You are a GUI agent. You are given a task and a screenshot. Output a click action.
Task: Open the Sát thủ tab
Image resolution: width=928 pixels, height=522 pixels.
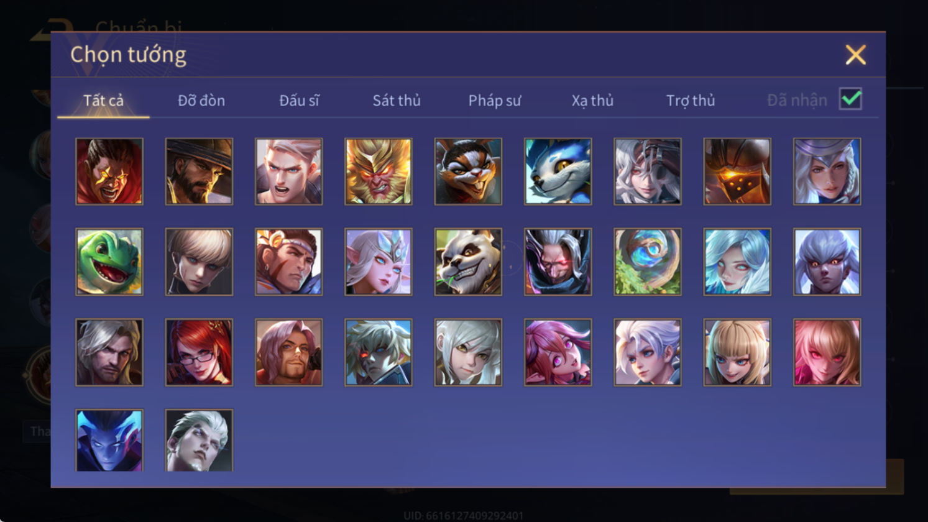[397, 100]
